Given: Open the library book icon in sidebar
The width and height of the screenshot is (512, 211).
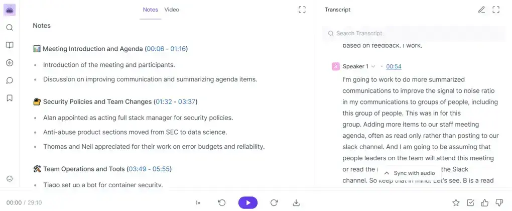Looking at the screenshot, I should coord(10,45).
